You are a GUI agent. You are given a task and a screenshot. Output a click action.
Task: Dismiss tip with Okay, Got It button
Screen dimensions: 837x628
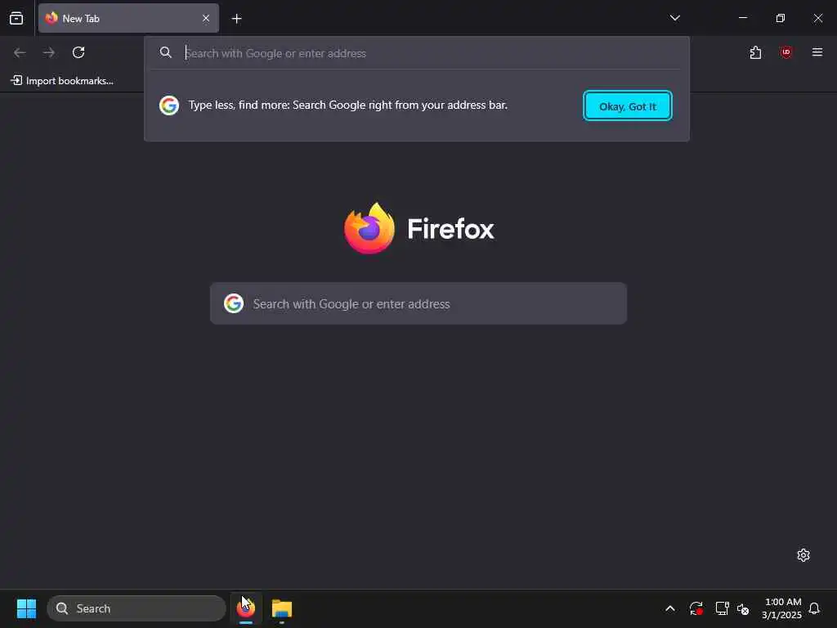[627, 105]
